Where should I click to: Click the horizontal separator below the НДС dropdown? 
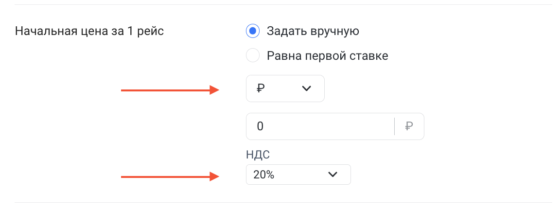coord(283,202)
